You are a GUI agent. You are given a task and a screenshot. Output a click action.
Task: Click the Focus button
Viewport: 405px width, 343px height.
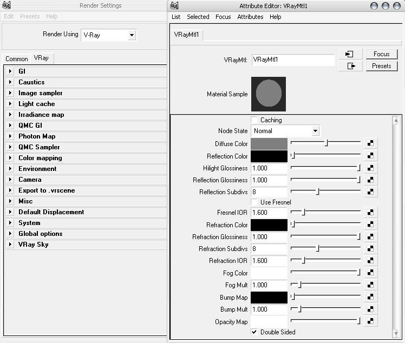[x=382, y=54]
